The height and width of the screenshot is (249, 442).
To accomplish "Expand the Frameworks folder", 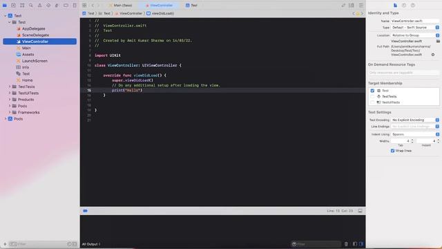I will coord(9,112).
